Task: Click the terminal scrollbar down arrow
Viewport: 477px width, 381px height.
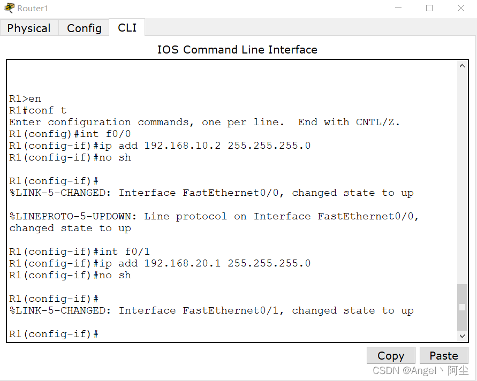Action: pos(463,336)
